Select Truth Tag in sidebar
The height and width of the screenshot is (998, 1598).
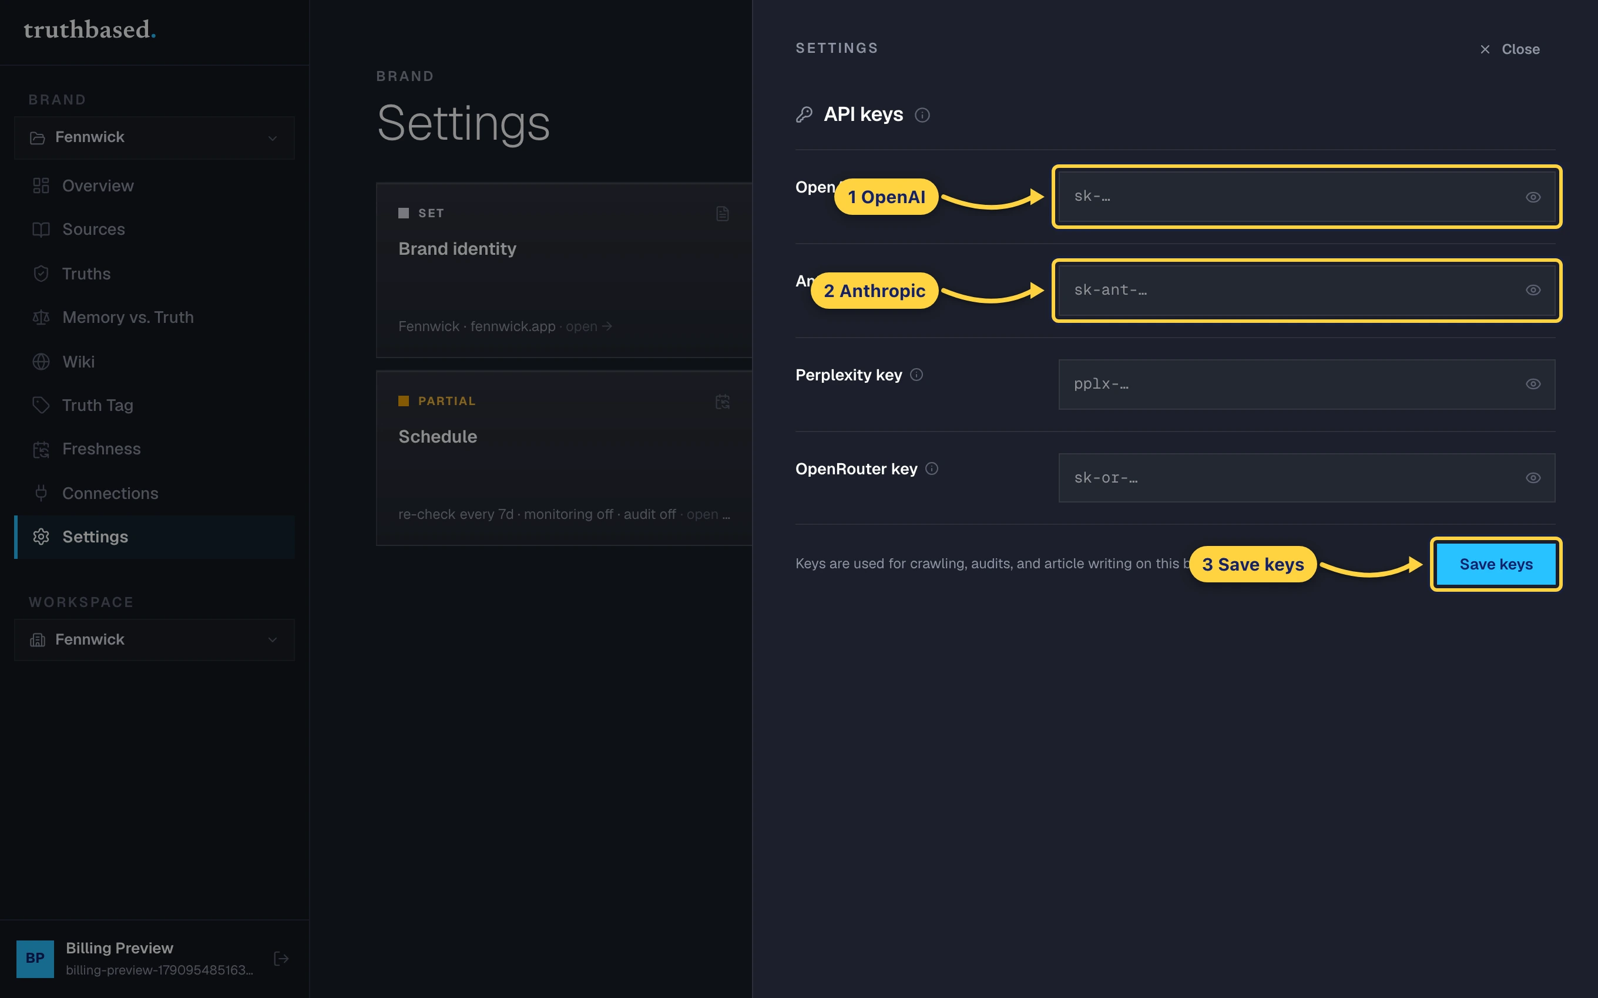pyautogui.click(x=155, y=405)
